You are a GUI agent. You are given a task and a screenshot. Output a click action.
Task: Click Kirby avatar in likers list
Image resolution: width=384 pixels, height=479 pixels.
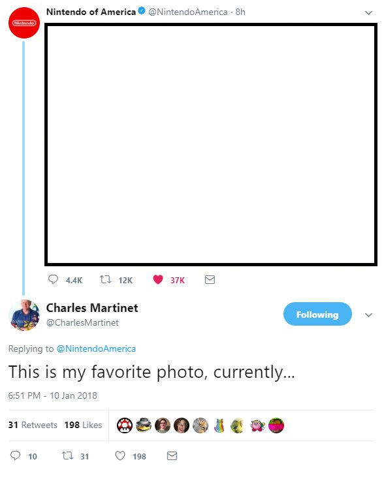(x=257, y=425)
